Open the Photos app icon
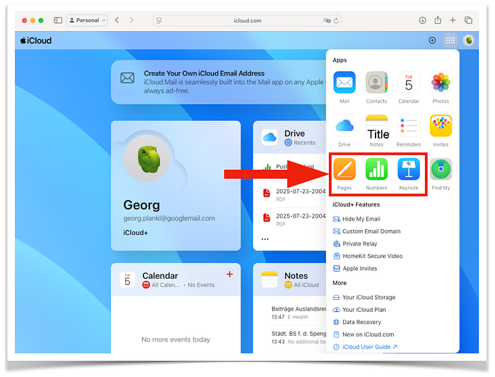 pyautogui.click(x=441, y=83)
